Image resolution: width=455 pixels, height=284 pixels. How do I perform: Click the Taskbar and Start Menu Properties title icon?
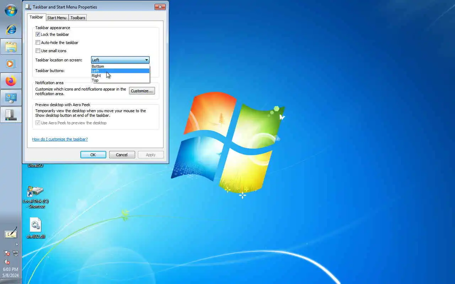pyautogui.click(x=28, y=7)
